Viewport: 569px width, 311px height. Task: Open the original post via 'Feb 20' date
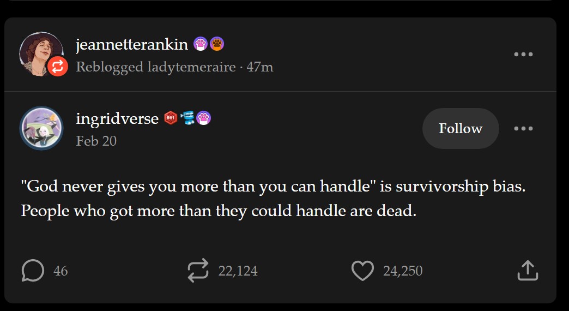click(x=96, y=141)
